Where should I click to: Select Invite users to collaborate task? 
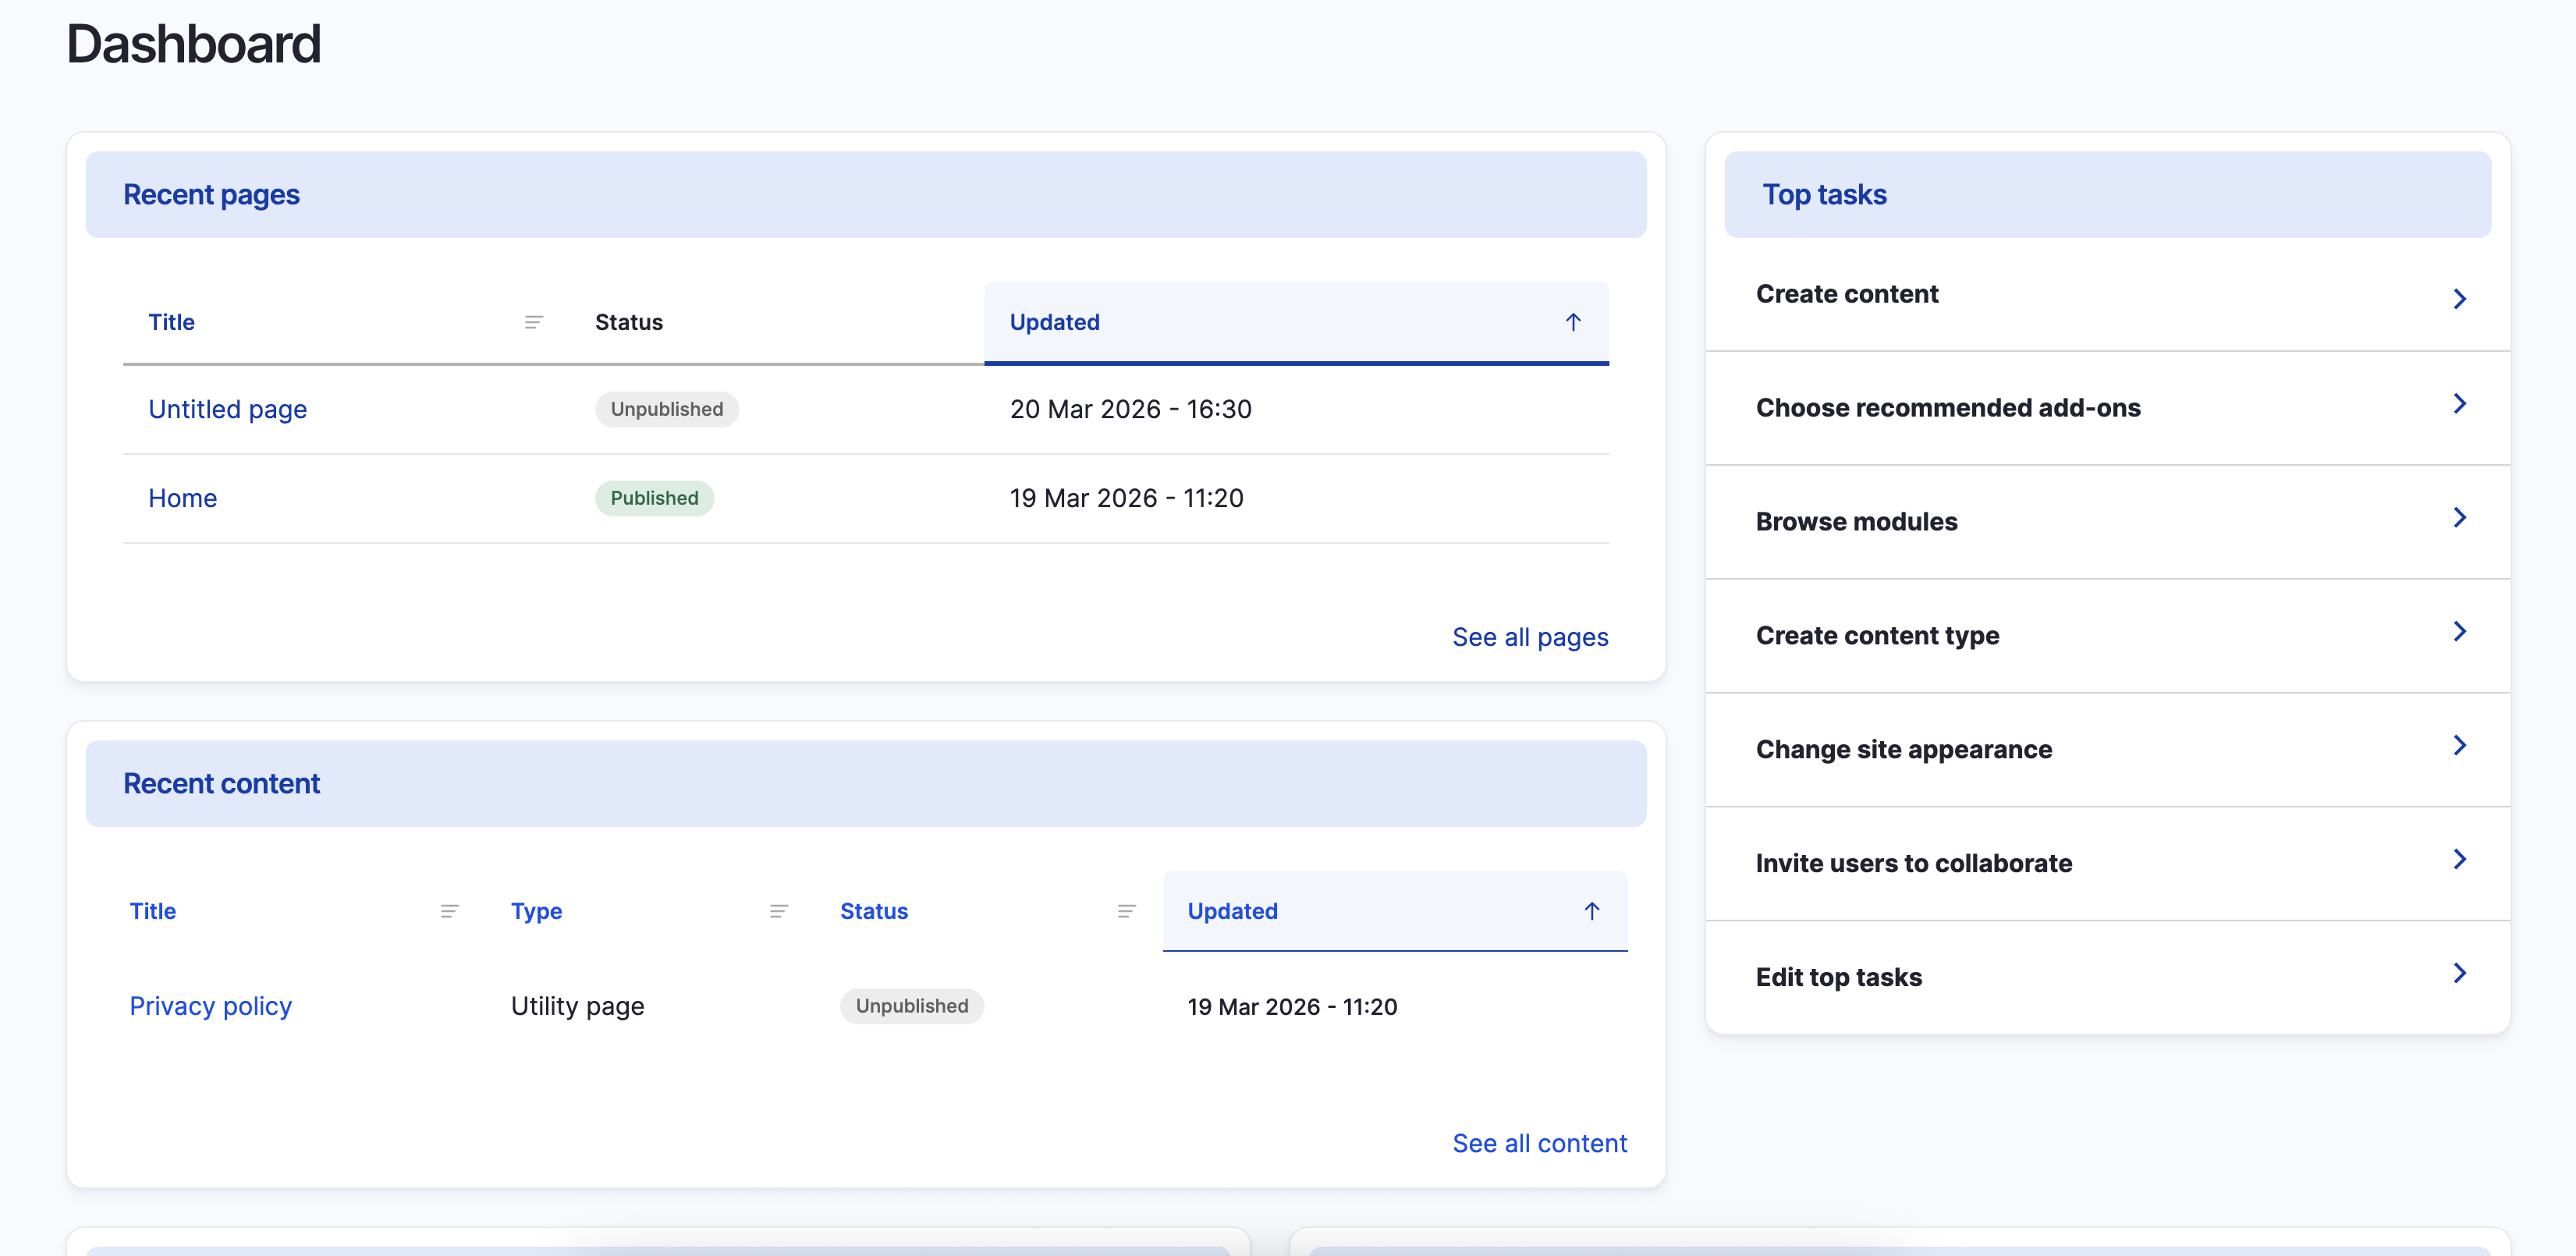[x=1913, y=863]
